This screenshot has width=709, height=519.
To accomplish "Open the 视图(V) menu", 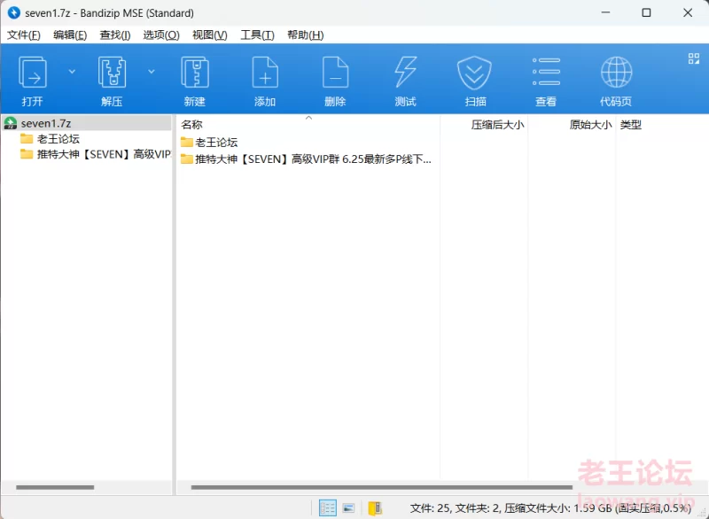I will pyautogui.click(x=209, y=35).
